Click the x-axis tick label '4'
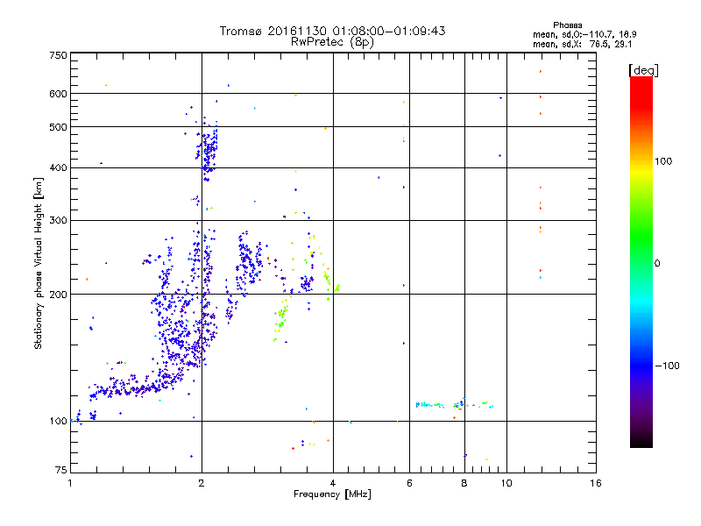701x526 pixels. (x=333, y=483)
